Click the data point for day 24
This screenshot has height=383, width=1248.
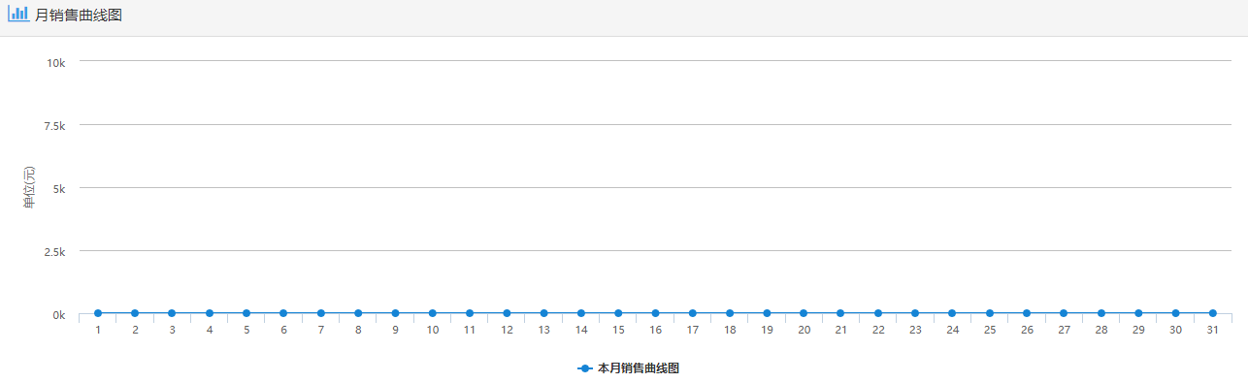point(953,313)
